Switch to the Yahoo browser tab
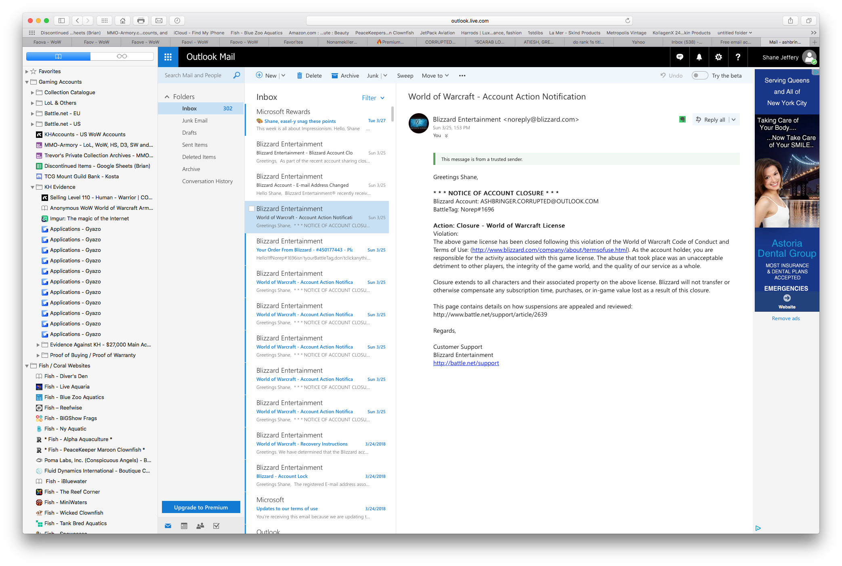The width and height of the screenshot is (842, 566). (x=638, y=42)
